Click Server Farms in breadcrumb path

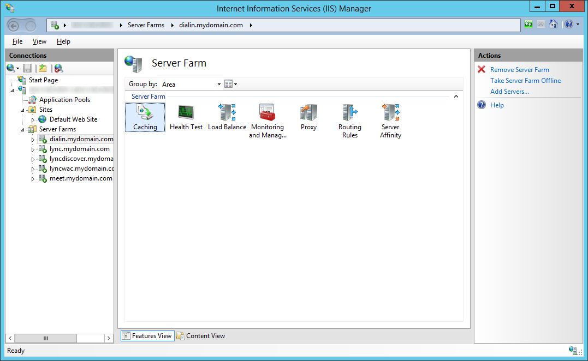coord(146,25)
